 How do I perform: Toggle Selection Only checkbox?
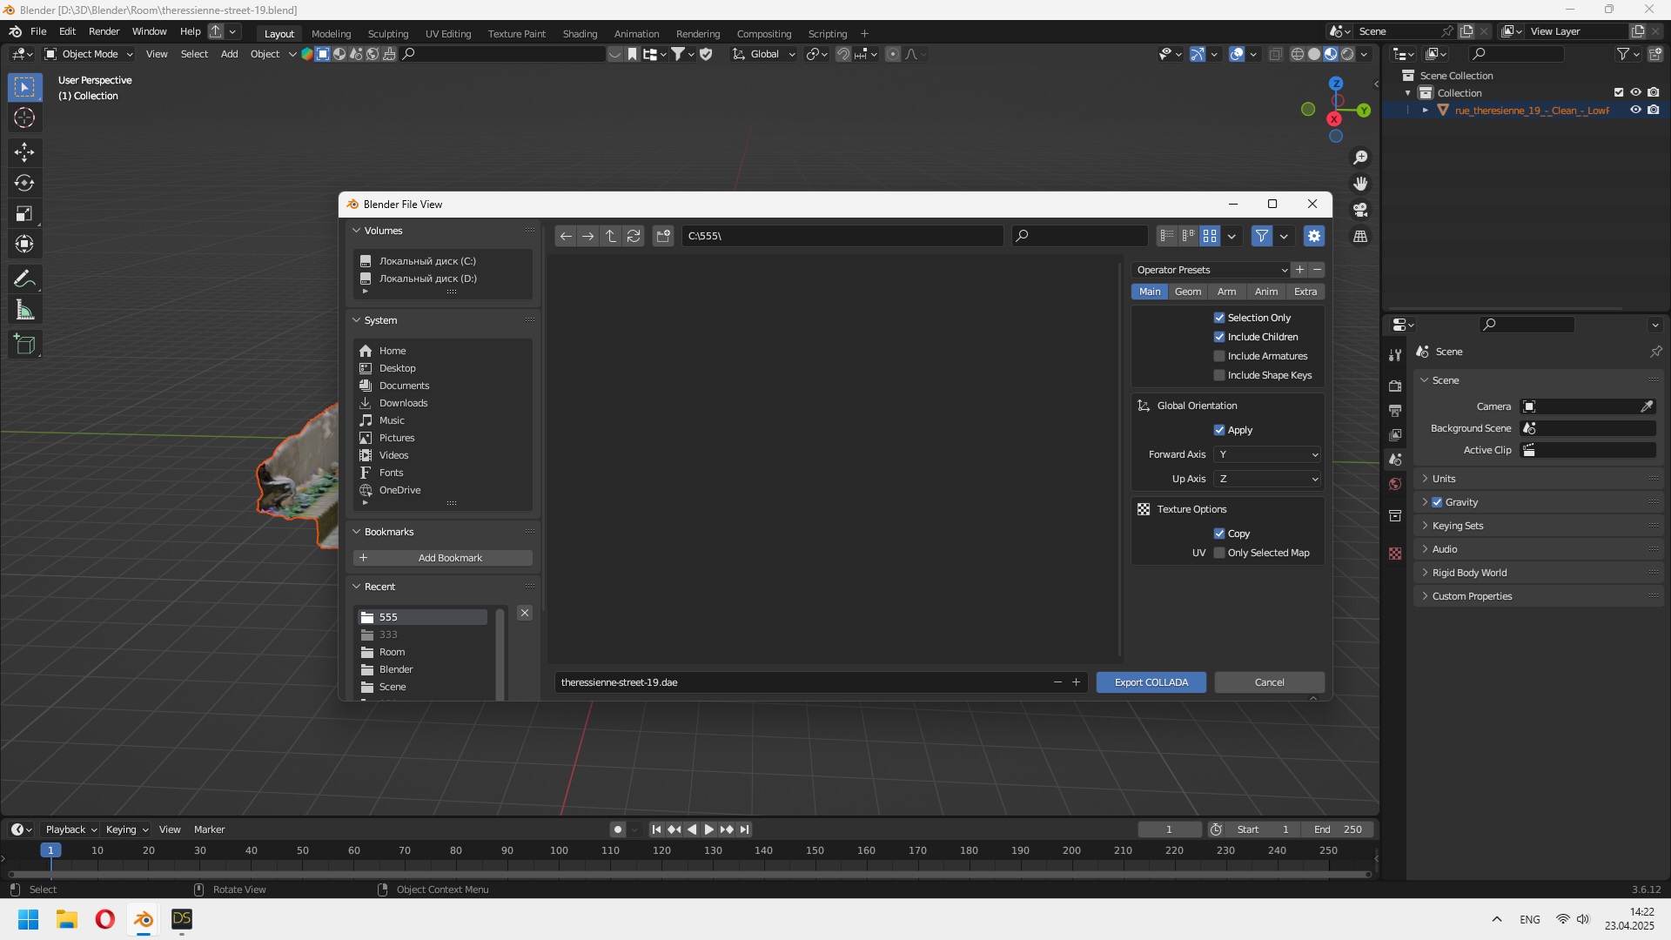(x=1219, y=318)
